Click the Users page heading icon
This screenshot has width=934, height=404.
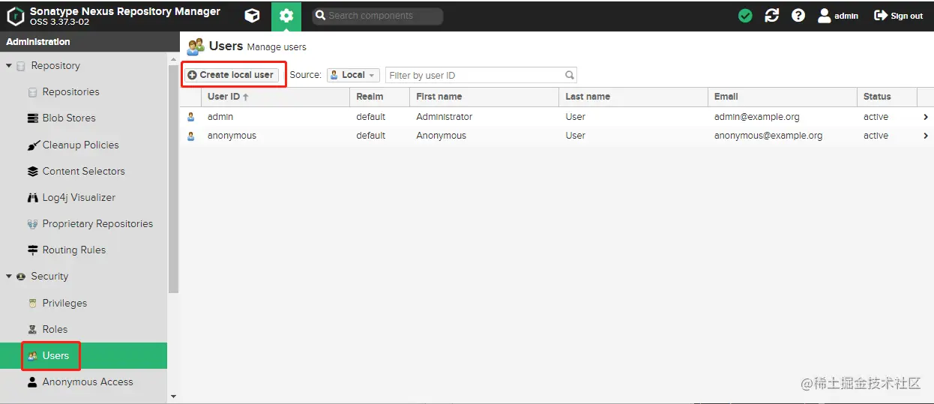pyautogui.click(x=196, y=46)
